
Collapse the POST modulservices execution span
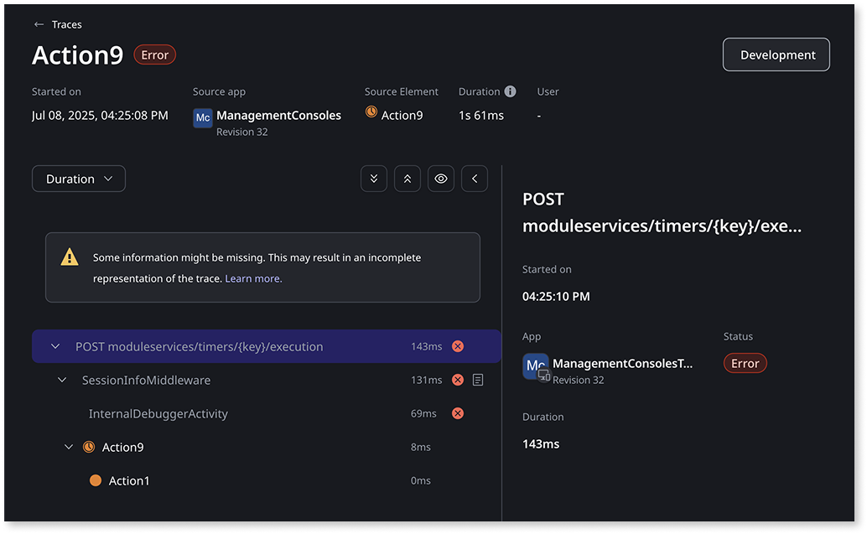pos(55,346)
